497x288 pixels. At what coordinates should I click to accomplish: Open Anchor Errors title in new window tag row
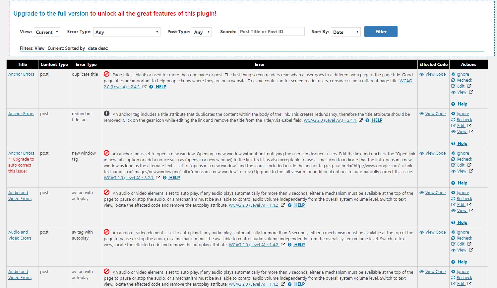pos(21,153)
